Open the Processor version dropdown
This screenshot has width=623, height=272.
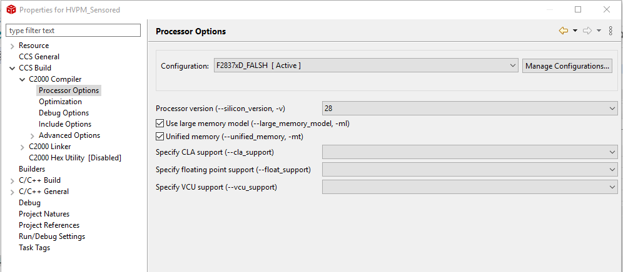470,109
